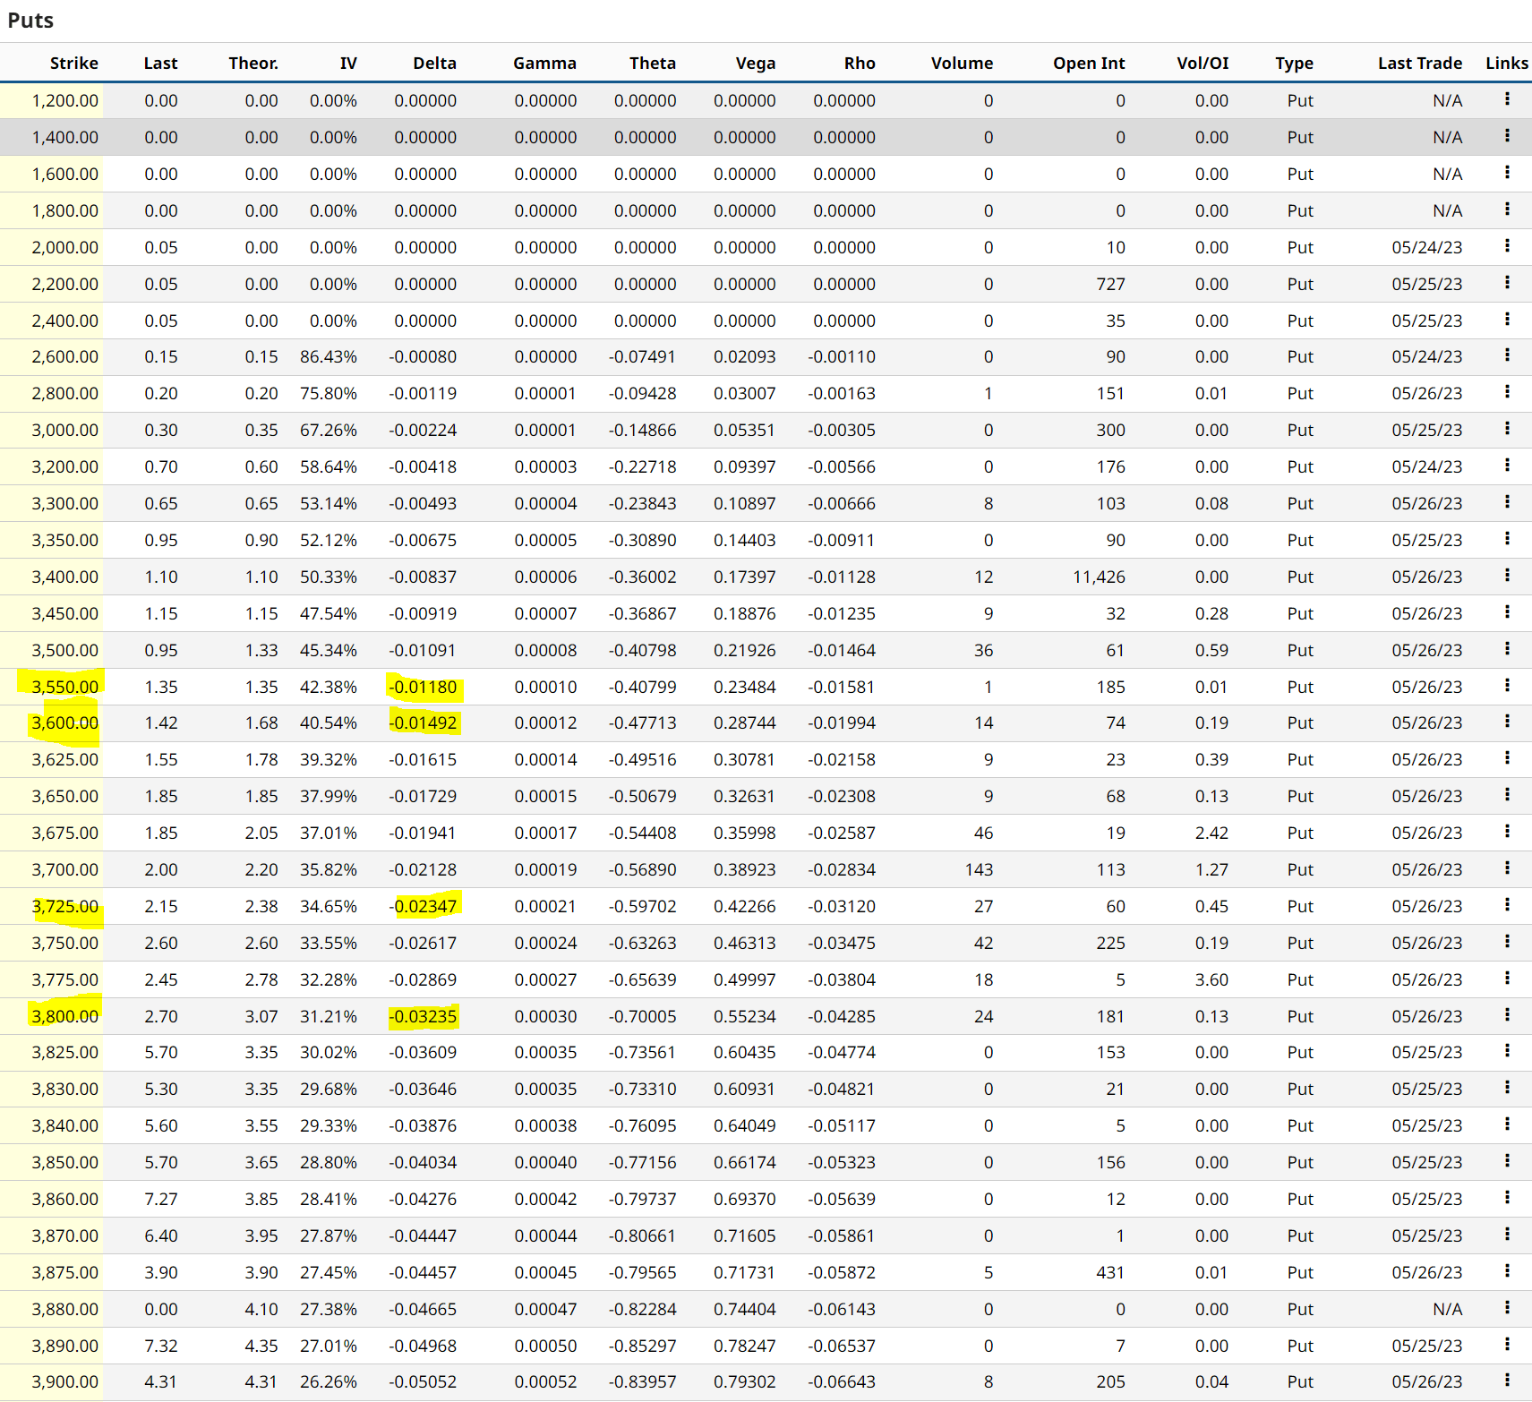This screenshot has height=1402, width=1532.
Task: Sort table by Vol/OI column header
Action: pyautogui.click(x=1202, y=63)
